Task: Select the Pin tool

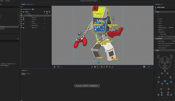Action: 107,67
